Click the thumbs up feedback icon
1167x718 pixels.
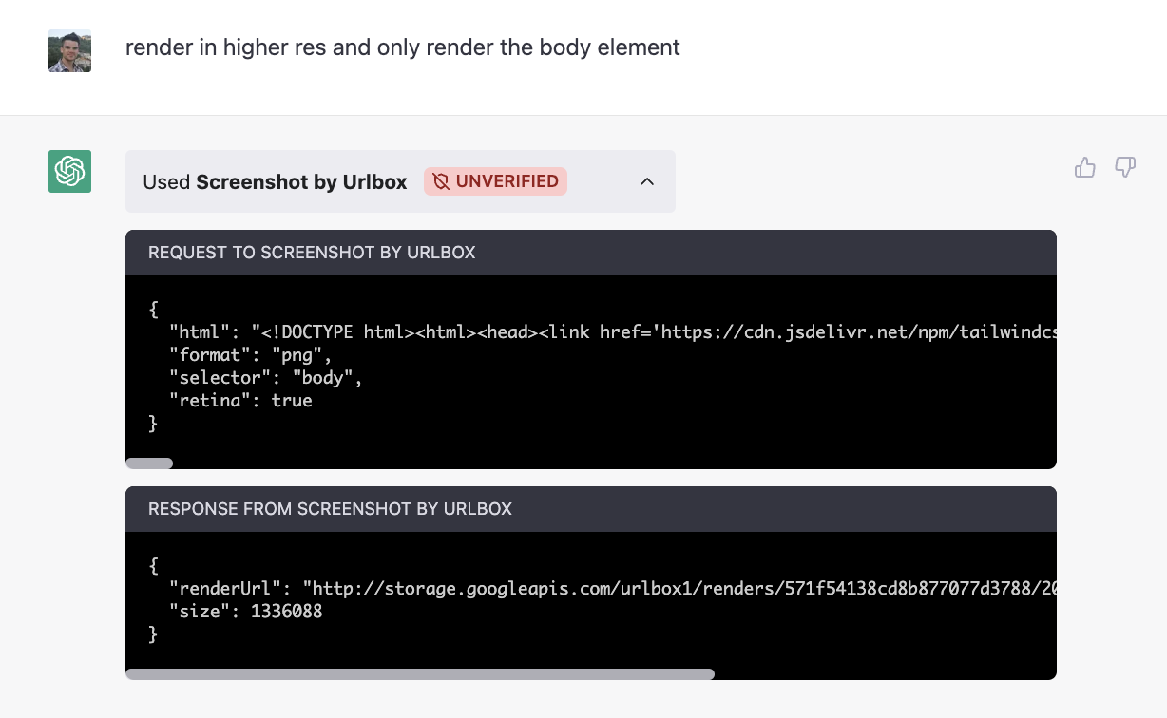(1085, 167)
